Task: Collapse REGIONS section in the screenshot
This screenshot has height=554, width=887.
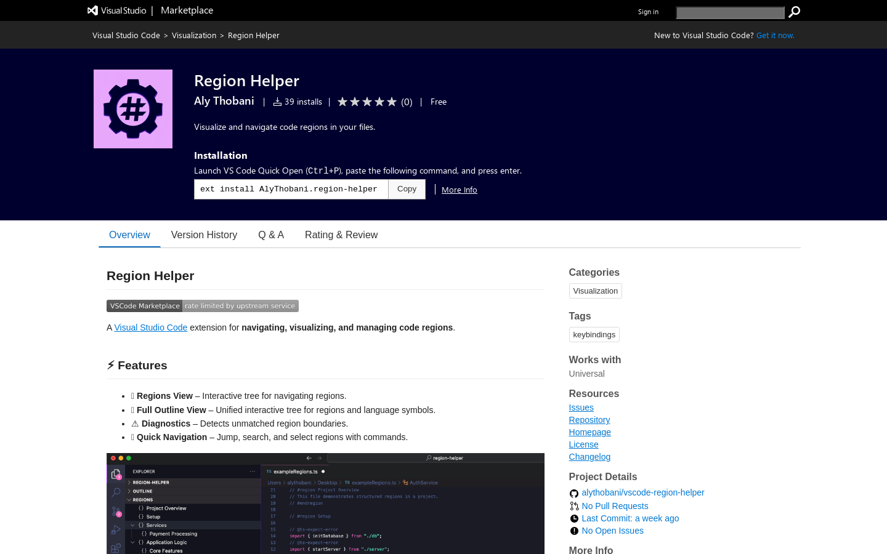Action: (x=193, y=500)
